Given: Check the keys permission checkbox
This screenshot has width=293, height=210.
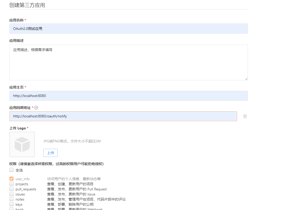Looking at the screenshot, I should 11,204.
